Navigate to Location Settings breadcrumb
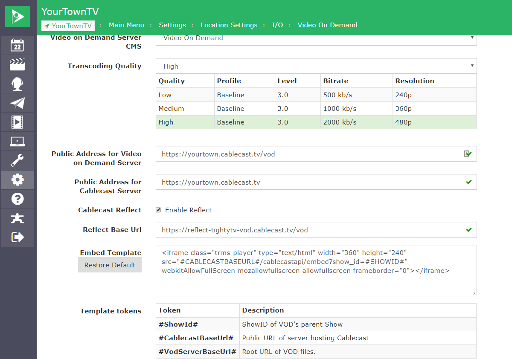Screen dimensions: 512x359 pos(229,25)
